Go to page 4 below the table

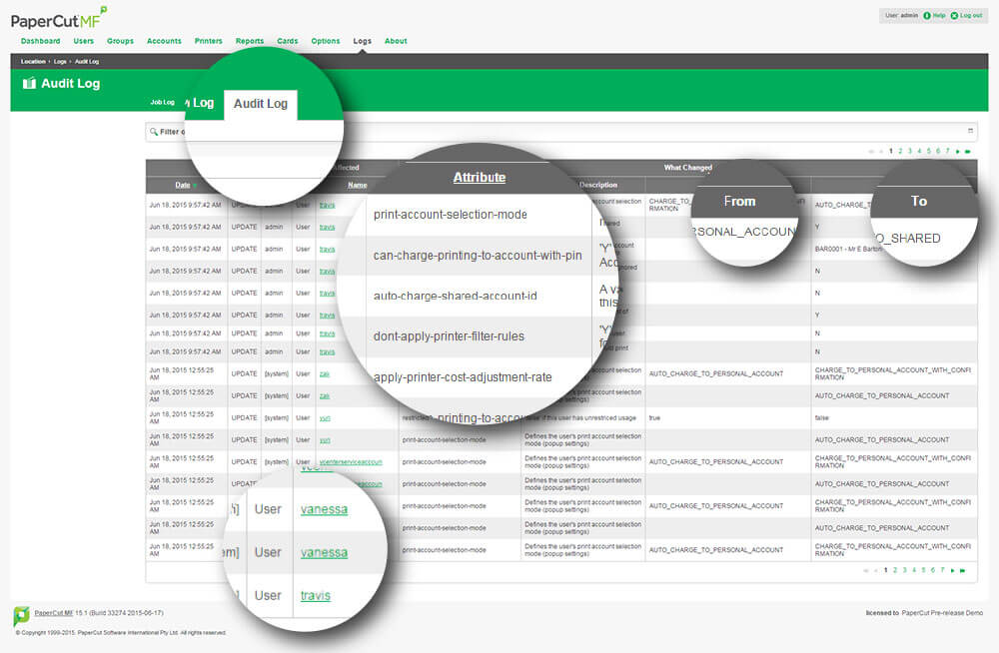click(914, 570)
